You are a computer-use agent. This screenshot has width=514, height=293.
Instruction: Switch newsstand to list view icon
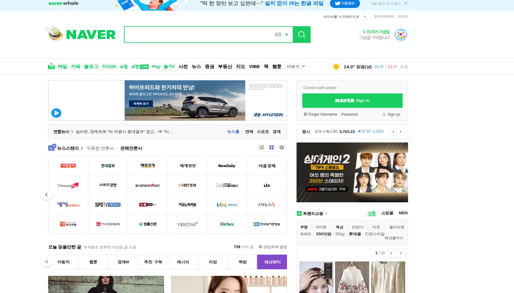[x=262, y=147]
